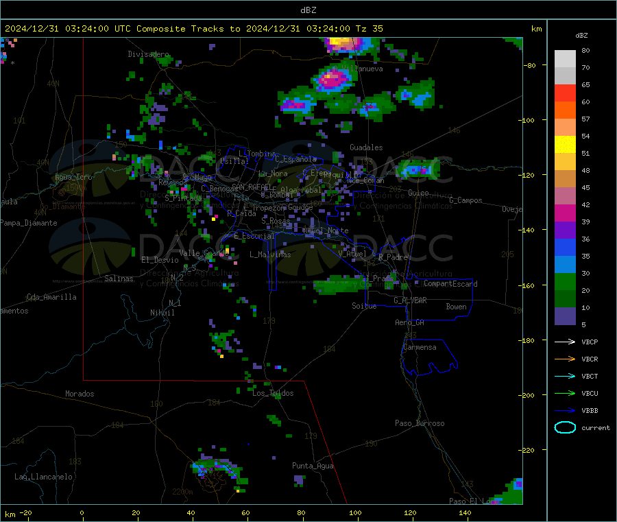Screen dimensions: 617x522
Task: Click the Punta_Agua place label
Action: click(x=313, y=466)
